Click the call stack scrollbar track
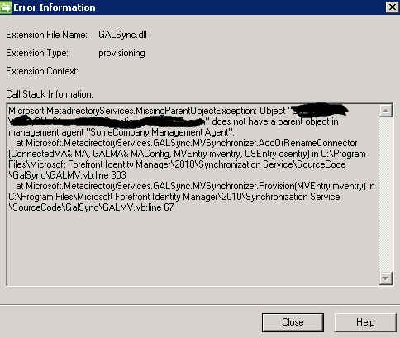This screenshot has height=338, width=400. pos(385,195)
